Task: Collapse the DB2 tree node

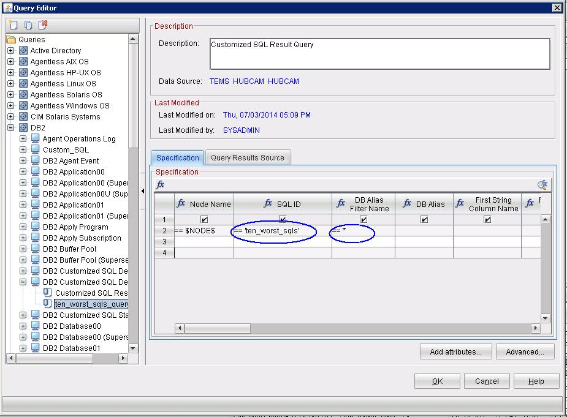Action: [x=10, y=128]
